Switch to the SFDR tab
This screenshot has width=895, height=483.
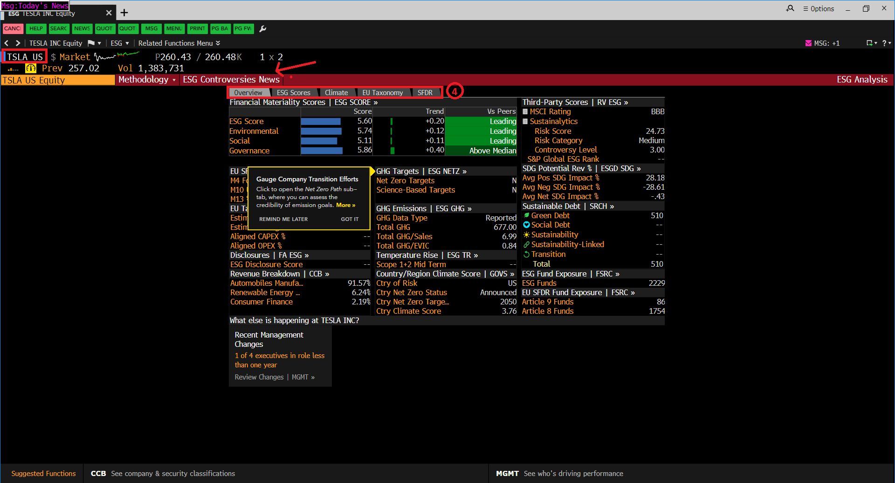[425, 93]
